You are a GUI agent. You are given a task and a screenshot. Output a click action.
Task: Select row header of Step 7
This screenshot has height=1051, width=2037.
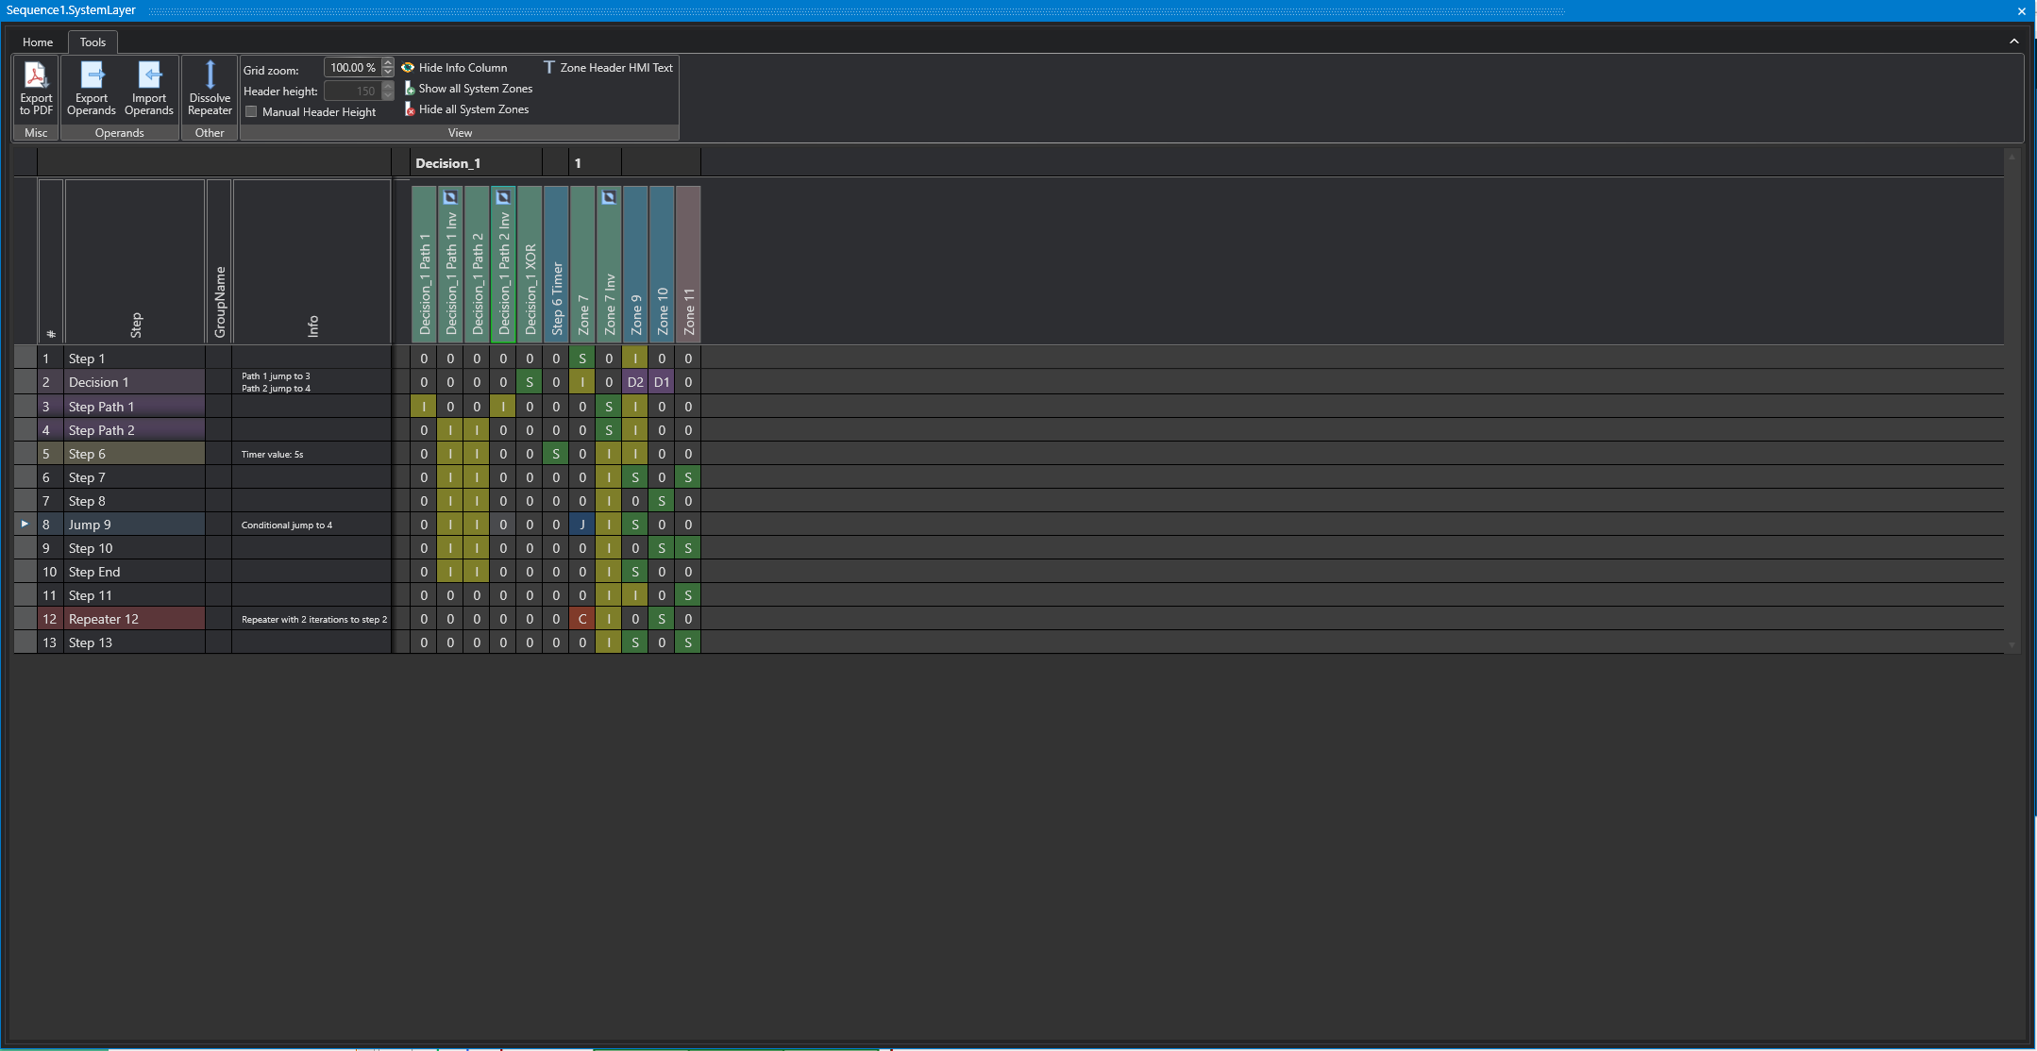coord(25,477)
